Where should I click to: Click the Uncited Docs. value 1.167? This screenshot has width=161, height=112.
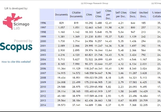[x=144, y=59]
